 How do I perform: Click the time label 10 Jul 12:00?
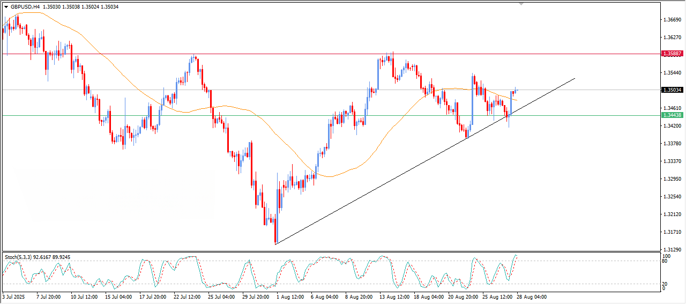pos(84,296)
